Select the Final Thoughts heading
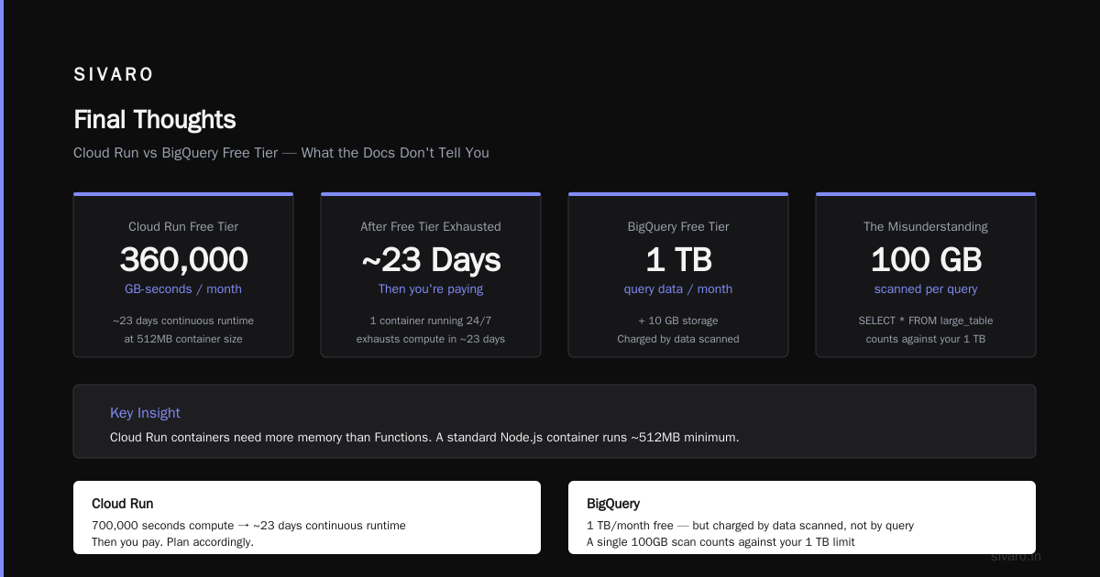Screen dimensions: 1100x577 (x=155, y=120)
